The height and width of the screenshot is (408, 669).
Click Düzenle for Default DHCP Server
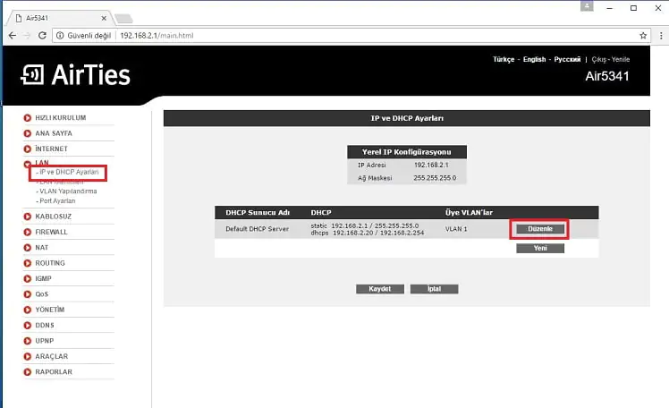coord(540,229)
